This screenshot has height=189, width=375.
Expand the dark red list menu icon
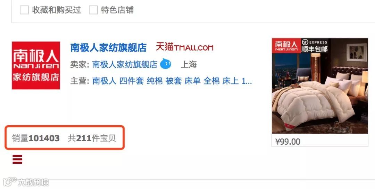[x=17, y=159]
